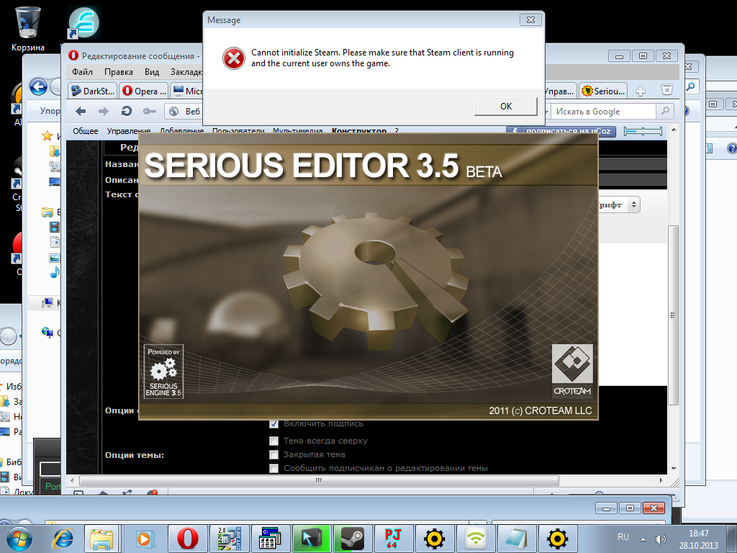Open a new tab with the plus button
737x553 pixels.
tap(640, 91)
